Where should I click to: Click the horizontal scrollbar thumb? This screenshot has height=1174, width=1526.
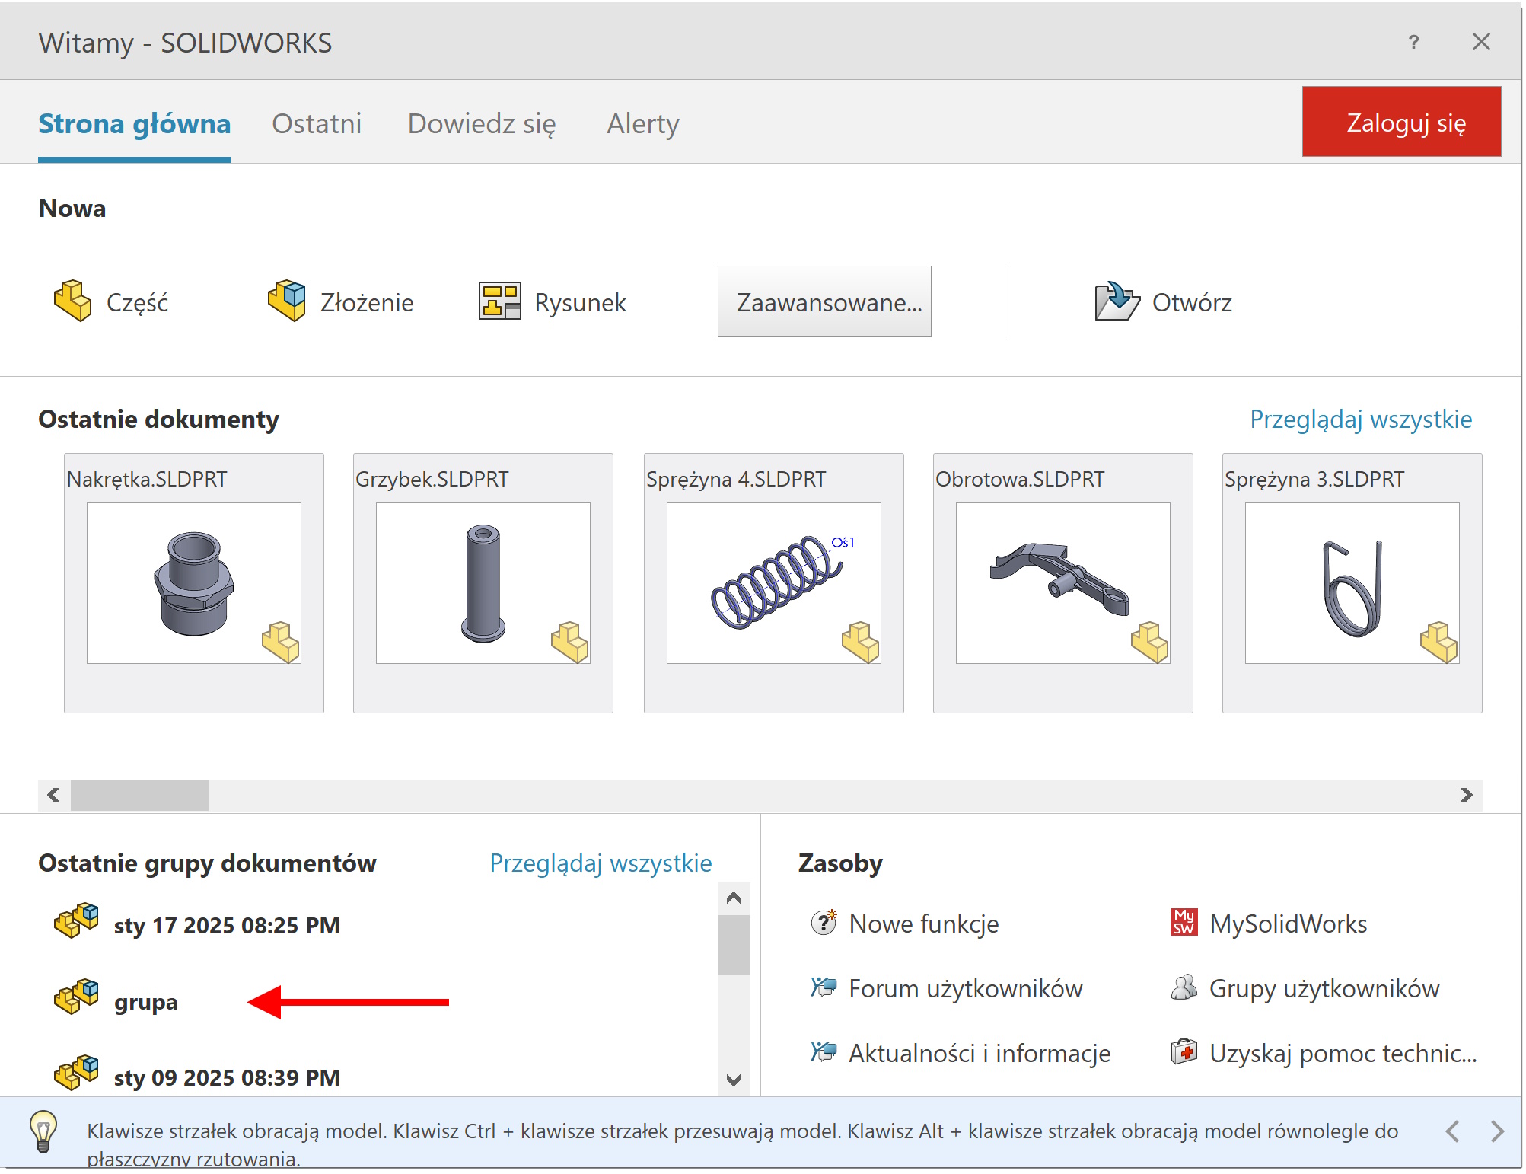click(x=139, y=795)
